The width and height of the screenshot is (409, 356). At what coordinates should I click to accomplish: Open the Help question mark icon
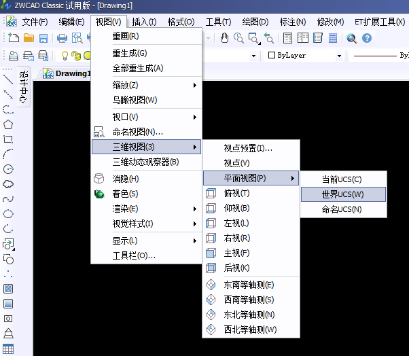(x=367, y=39)
